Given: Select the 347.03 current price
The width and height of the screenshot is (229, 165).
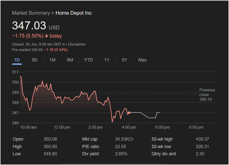Looking at the screenshot, I should [29, 26].
